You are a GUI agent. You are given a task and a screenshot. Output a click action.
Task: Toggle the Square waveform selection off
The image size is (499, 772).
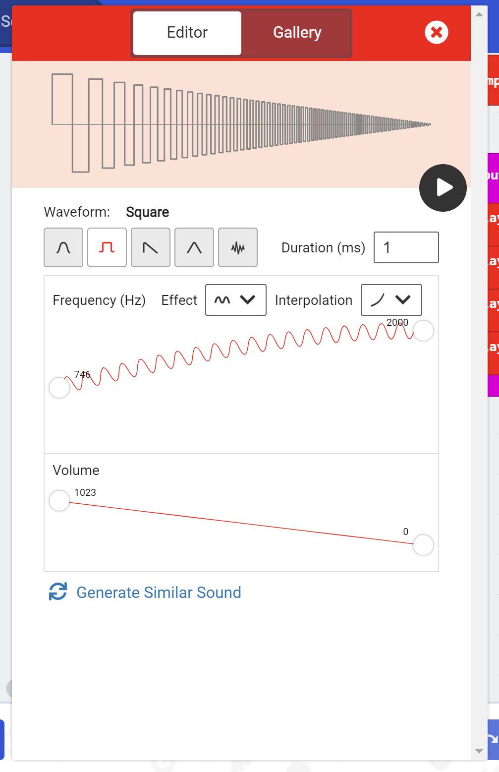(x=107, y=247)
